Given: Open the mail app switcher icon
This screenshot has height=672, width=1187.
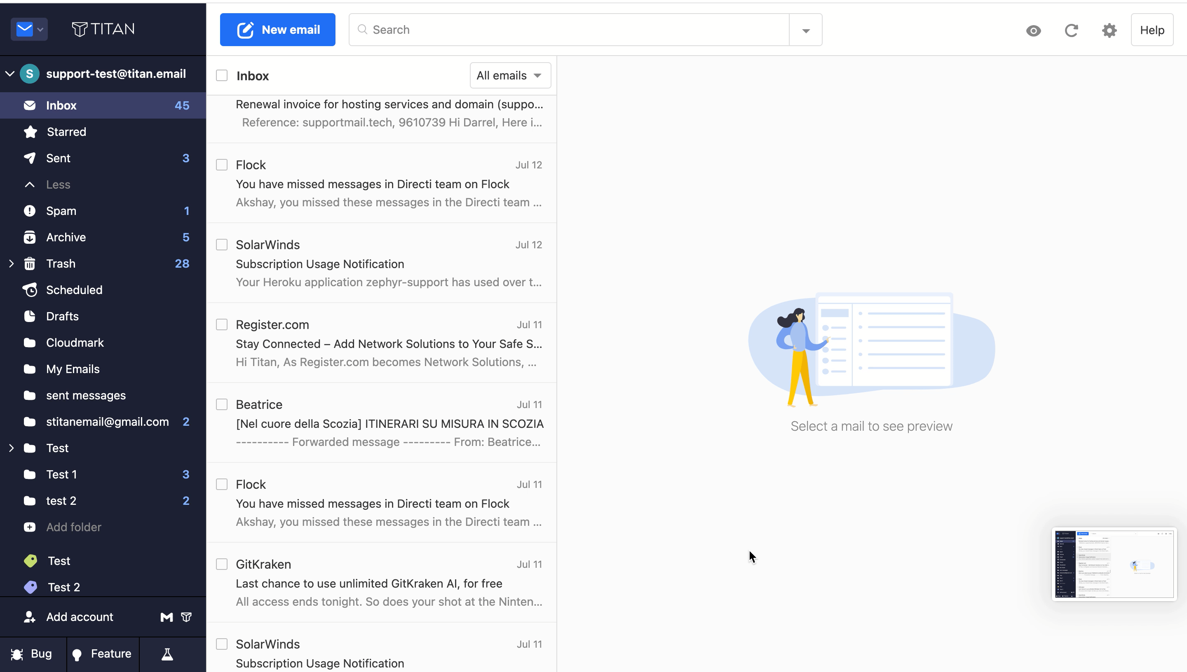Looking at the screenshot, I should coord(29,30).
